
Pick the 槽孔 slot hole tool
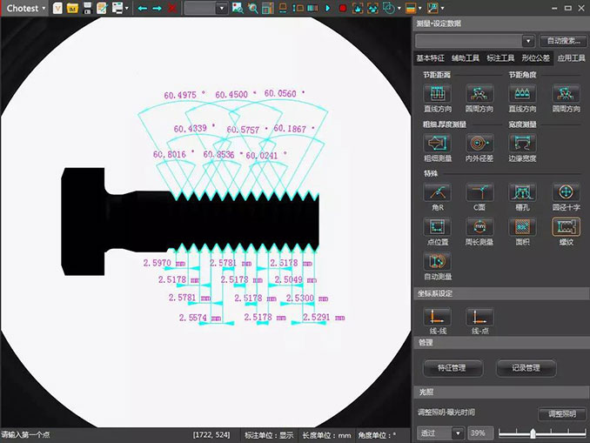point(522,191)
